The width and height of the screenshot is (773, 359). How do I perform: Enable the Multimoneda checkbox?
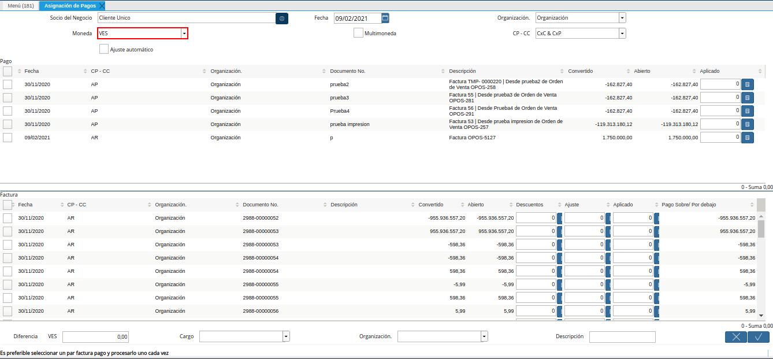[x=358, y=33]
